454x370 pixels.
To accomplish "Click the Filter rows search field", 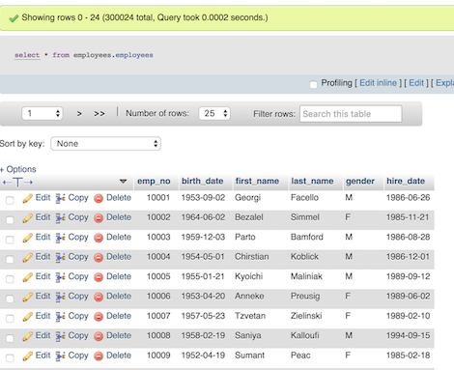I will pos(351,114).
